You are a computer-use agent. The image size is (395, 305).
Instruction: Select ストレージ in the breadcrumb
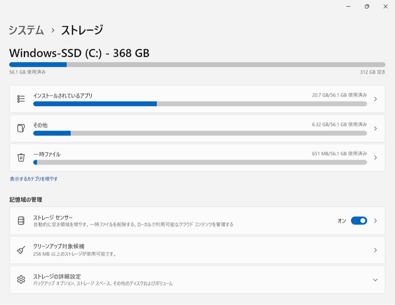[82, 30]
